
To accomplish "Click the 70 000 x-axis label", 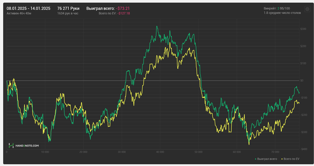I will 275,152.
